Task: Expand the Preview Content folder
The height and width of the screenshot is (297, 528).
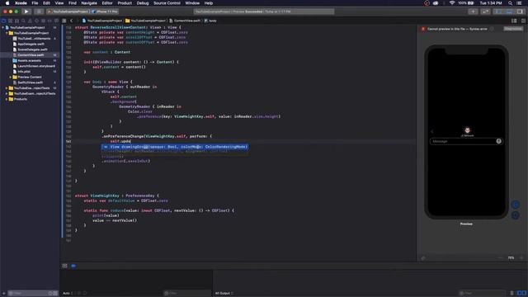Action: click(11, 77)
